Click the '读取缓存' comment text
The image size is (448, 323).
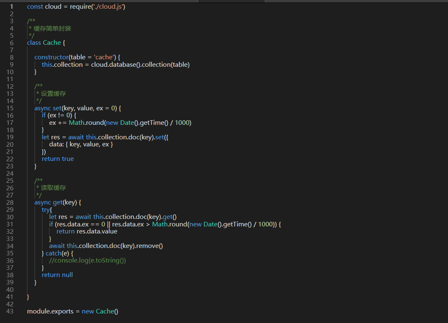click(x=53, y=188)
